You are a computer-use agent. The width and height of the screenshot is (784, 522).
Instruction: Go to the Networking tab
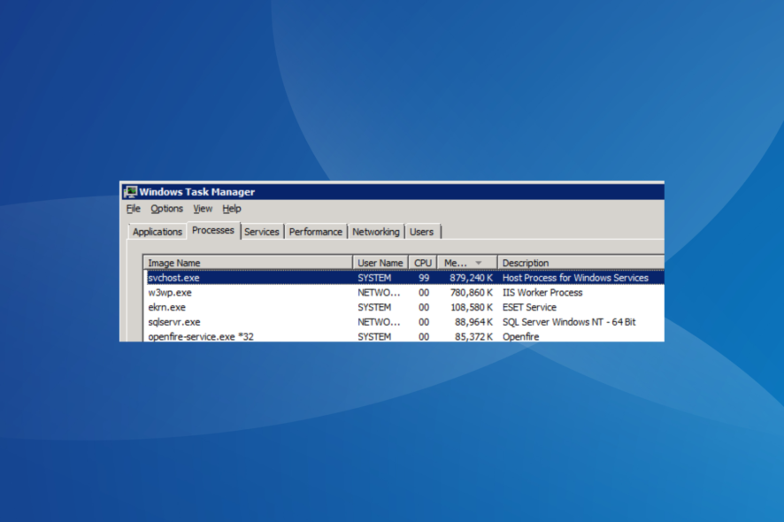click(376, 232)
